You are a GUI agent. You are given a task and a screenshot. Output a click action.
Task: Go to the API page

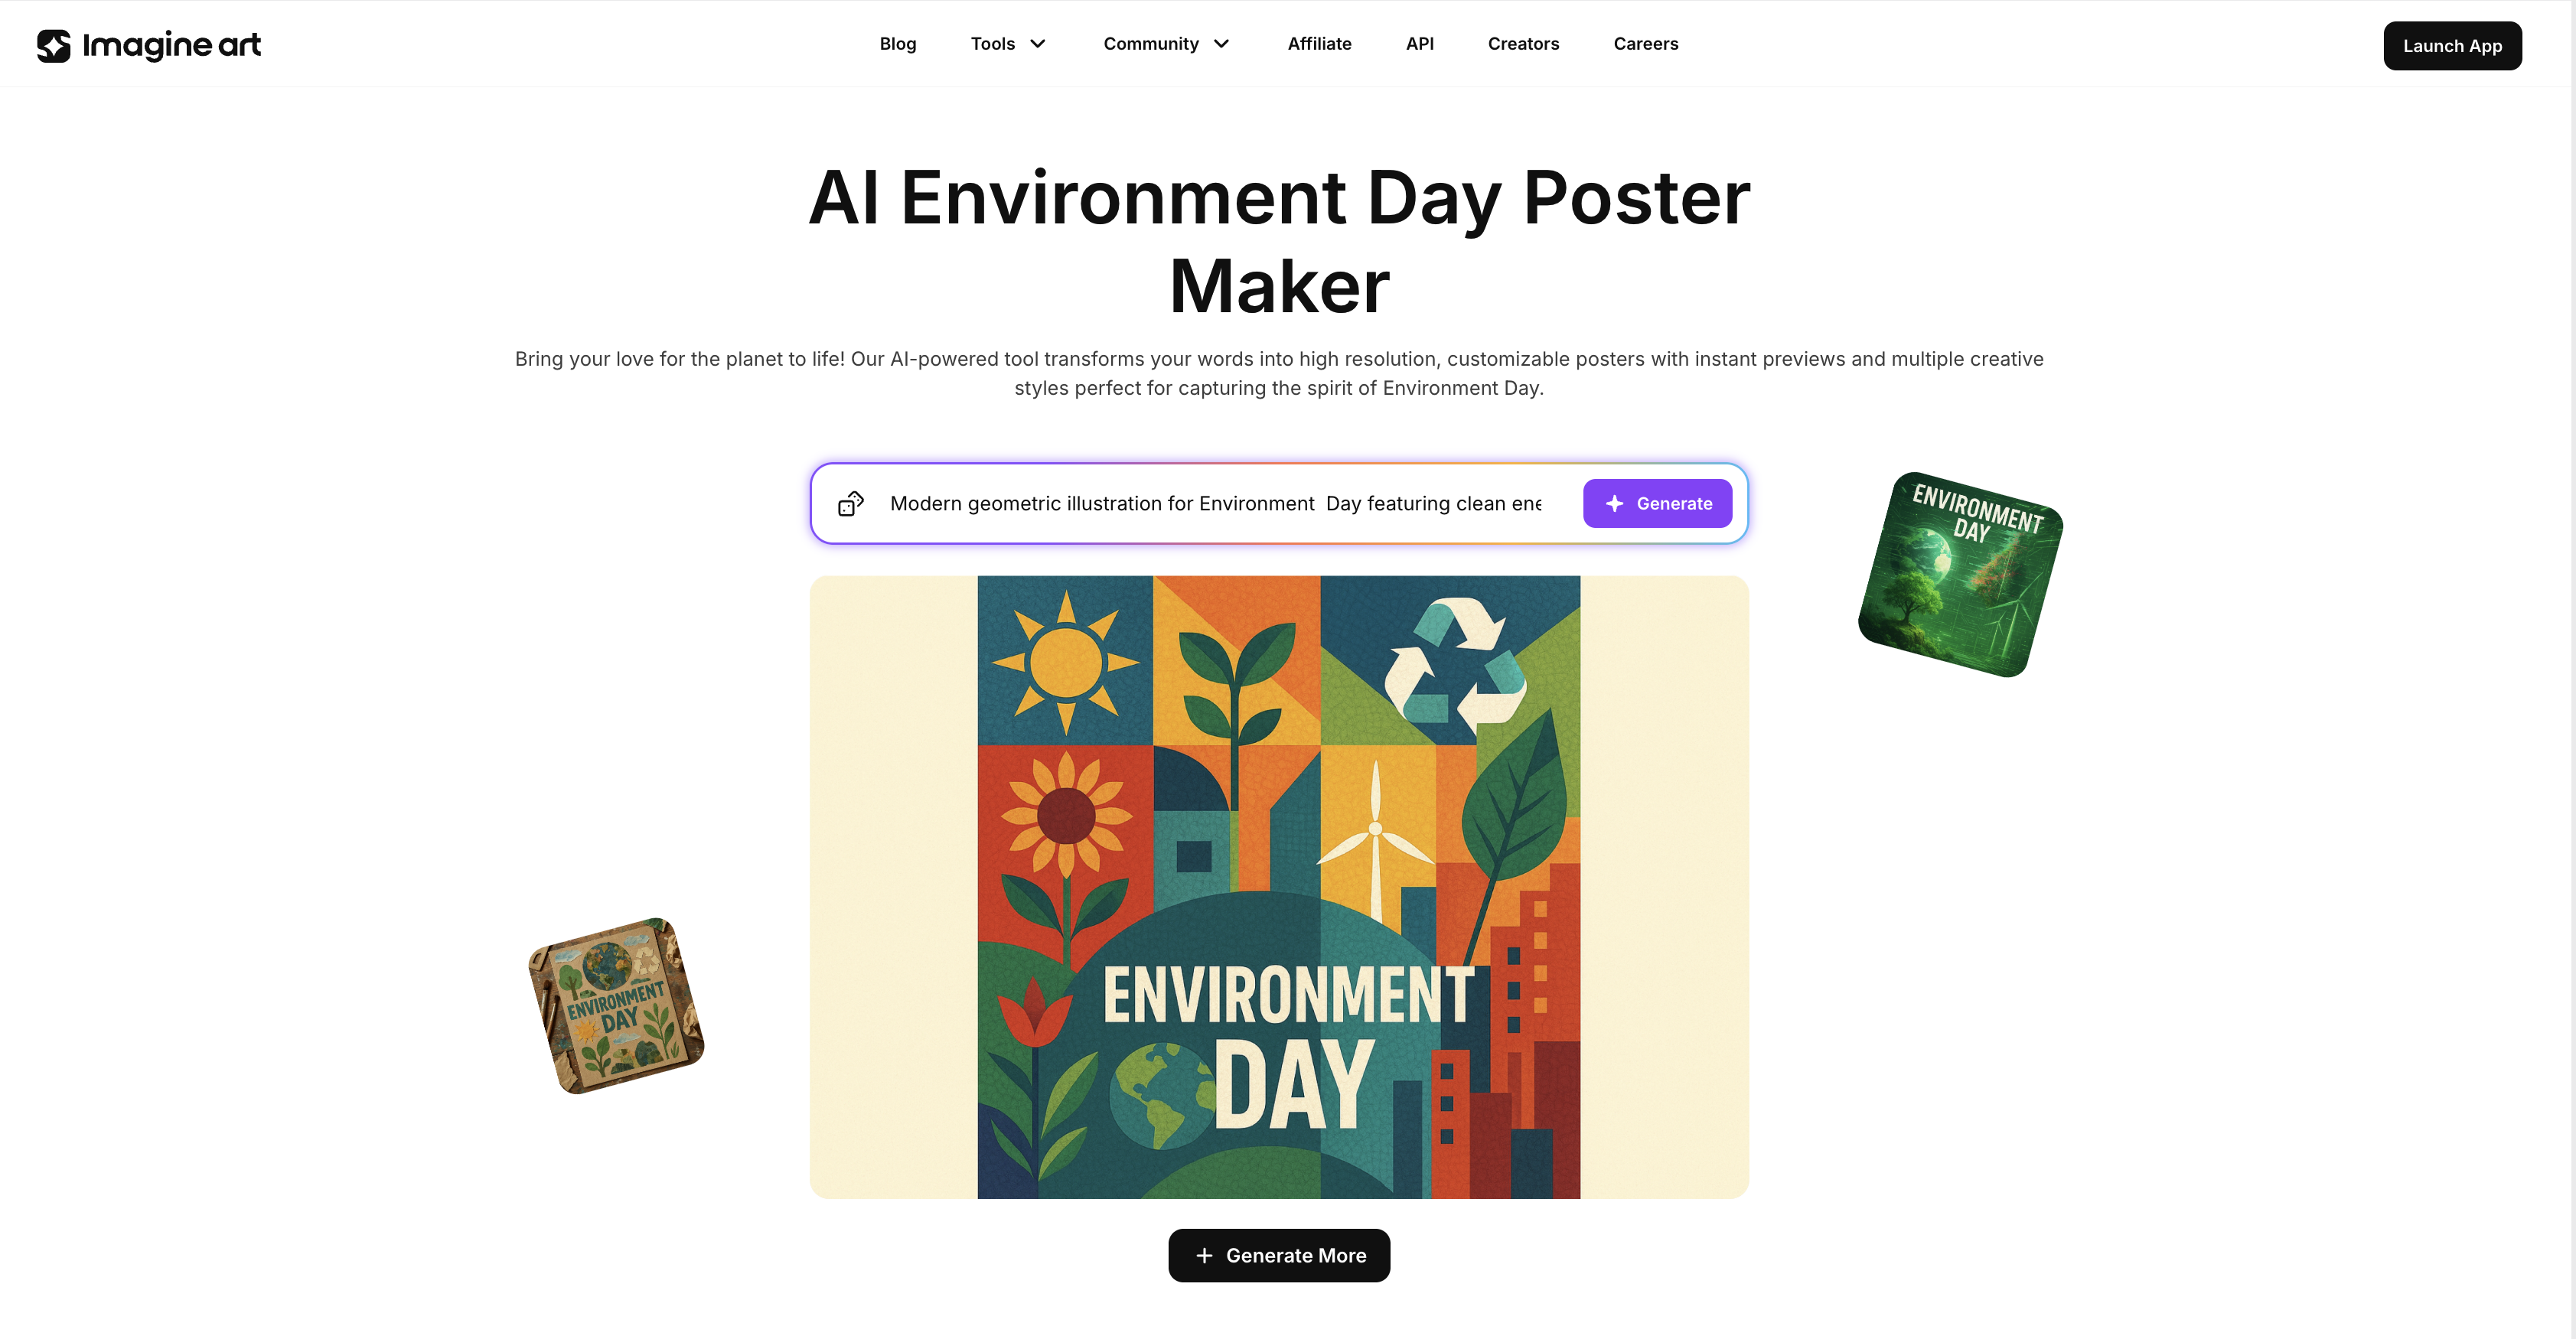(x=1419, y=44)
